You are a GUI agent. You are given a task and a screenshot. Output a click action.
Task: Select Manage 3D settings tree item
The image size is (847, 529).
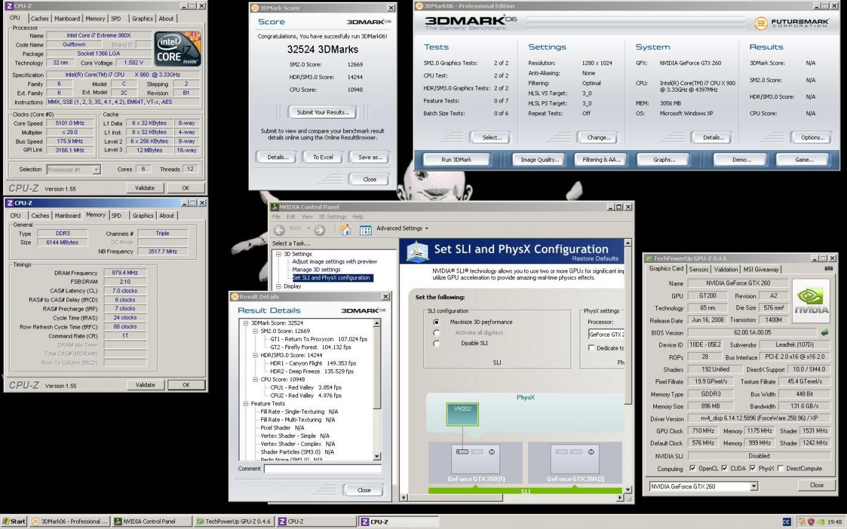click(316, 270)
